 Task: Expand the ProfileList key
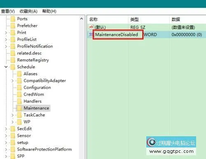click(6, 40)
